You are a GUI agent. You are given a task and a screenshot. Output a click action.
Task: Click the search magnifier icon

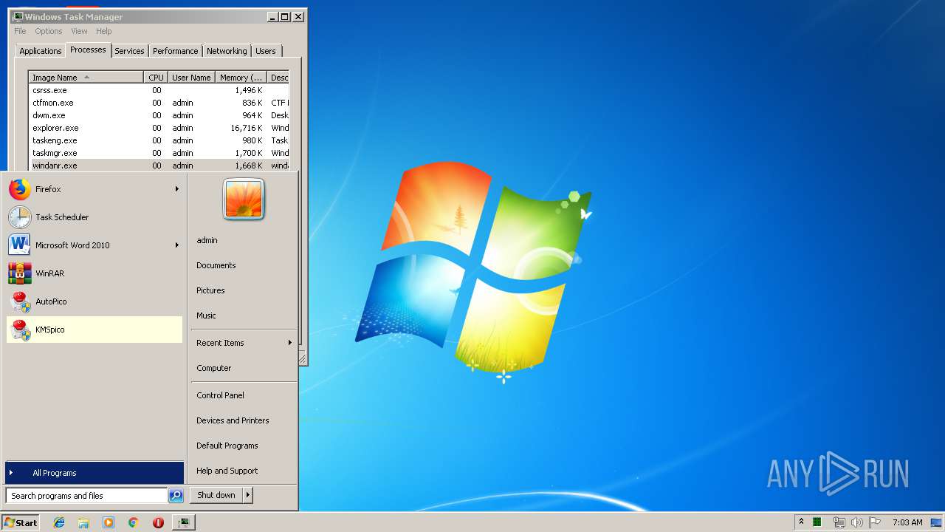tap(176, 496)
